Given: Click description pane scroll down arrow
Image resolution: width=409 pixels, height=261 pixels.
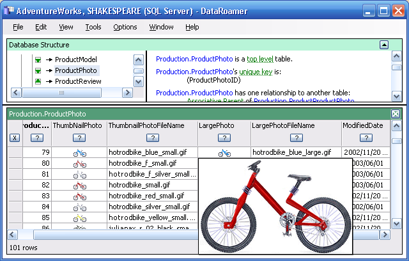Looking at the screenshot, I should point(397,97).
